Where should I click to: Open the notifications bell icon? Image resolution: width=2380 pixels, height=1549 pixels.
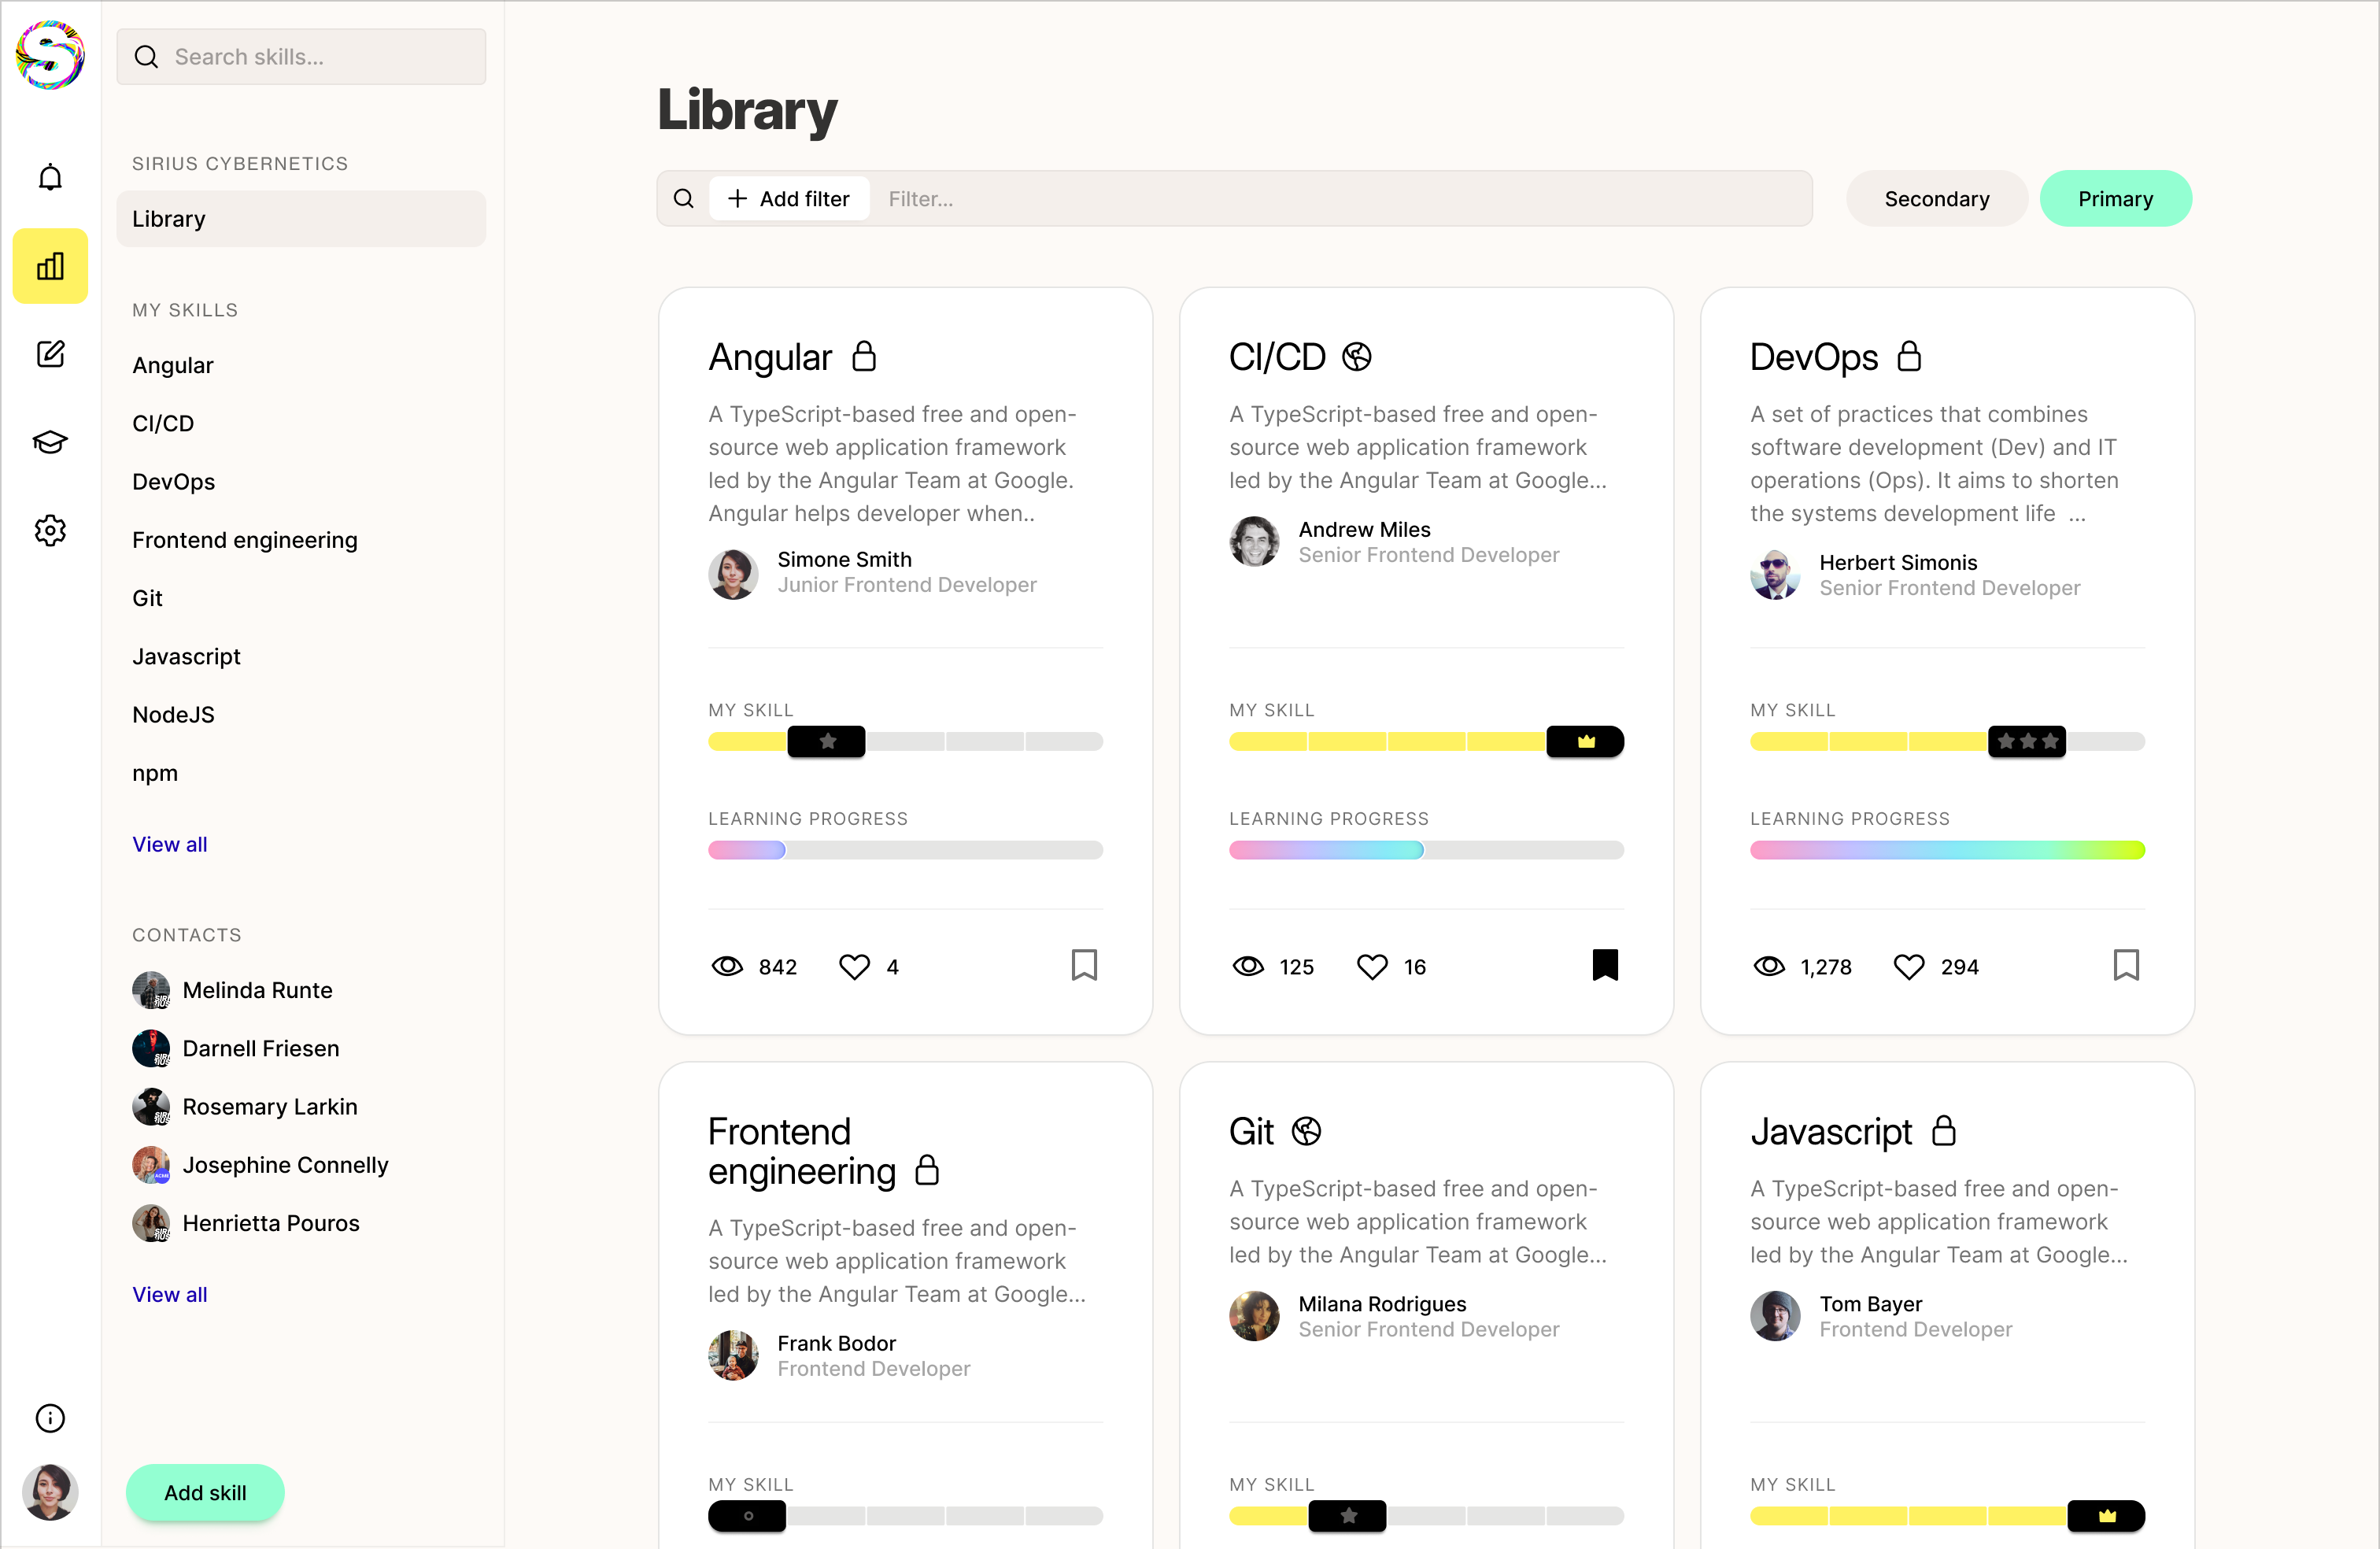click(50, 178)
